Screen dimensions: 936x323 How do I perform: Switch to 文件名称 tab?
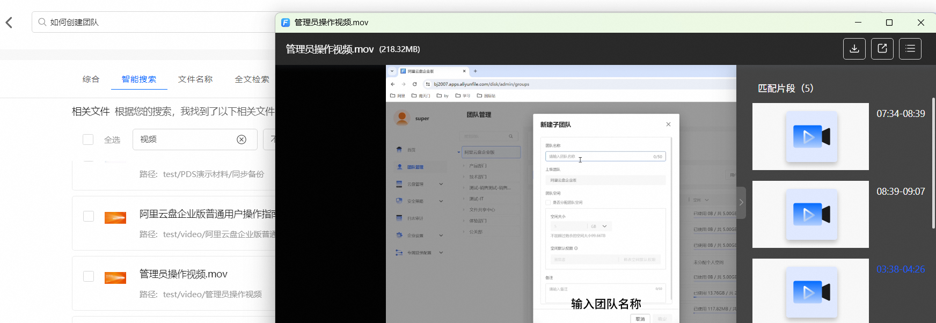pos(195,79)
